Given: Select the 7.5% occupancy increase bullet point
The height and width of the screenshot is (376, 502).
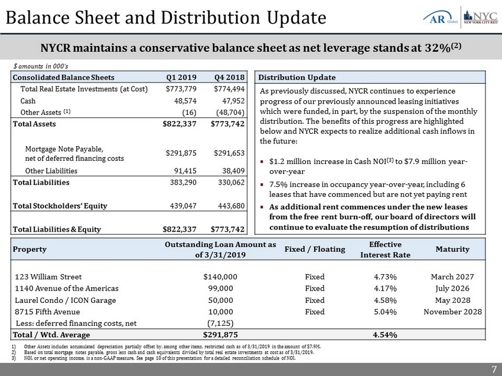Looking at the screenshot, I should click(367, 189).
